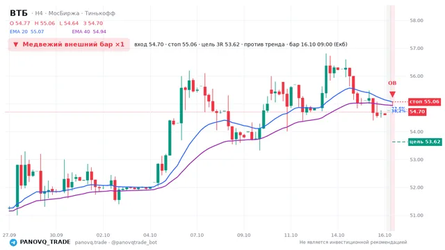Click the 56.00 price axis label
This screenshot has height=250, width=445.
416,76
